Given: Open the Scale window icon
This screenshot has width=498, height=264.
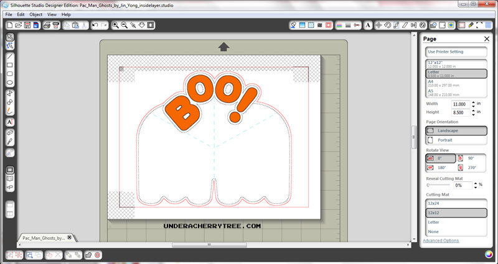Looking at the screenshot, I should coord(396,25).
